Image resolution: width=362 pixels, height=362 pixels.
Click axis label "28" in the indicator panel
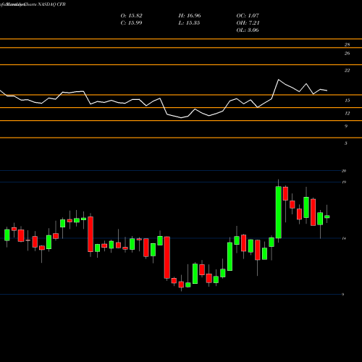[347, 45]
